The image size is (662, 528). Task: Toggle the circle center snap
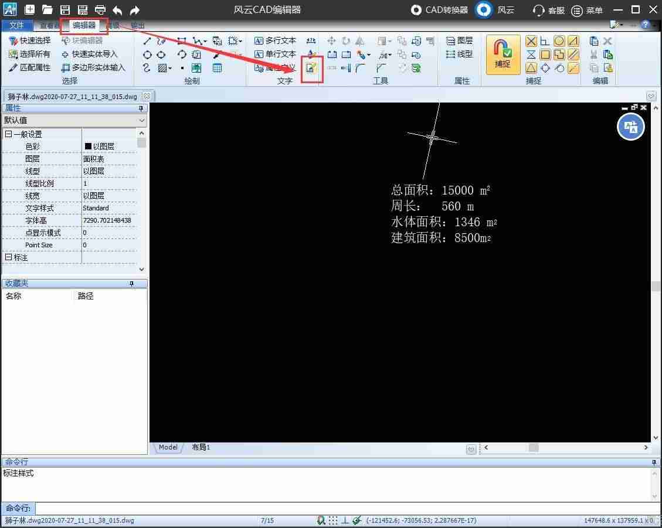[559, 41]
